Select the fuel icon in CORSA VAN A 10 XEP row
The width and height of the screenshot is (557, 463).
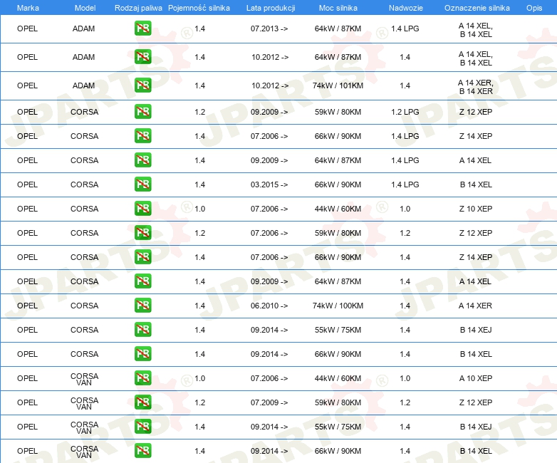pos(142,378)
